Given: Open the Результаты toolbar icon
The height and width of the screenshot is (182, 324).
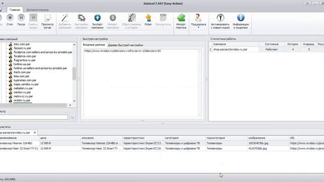Looking at the screenshot, I should tap(163, 18).
